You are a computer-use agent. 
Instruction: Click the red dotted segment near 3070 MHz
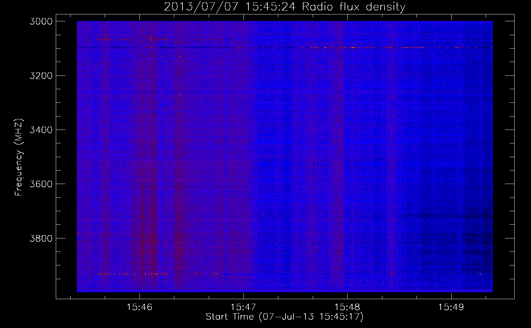click(131, 39)
